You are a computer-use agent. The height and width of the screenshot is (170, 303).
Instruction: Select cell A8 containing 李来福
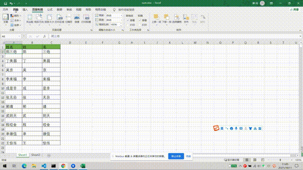pos(14,79)
